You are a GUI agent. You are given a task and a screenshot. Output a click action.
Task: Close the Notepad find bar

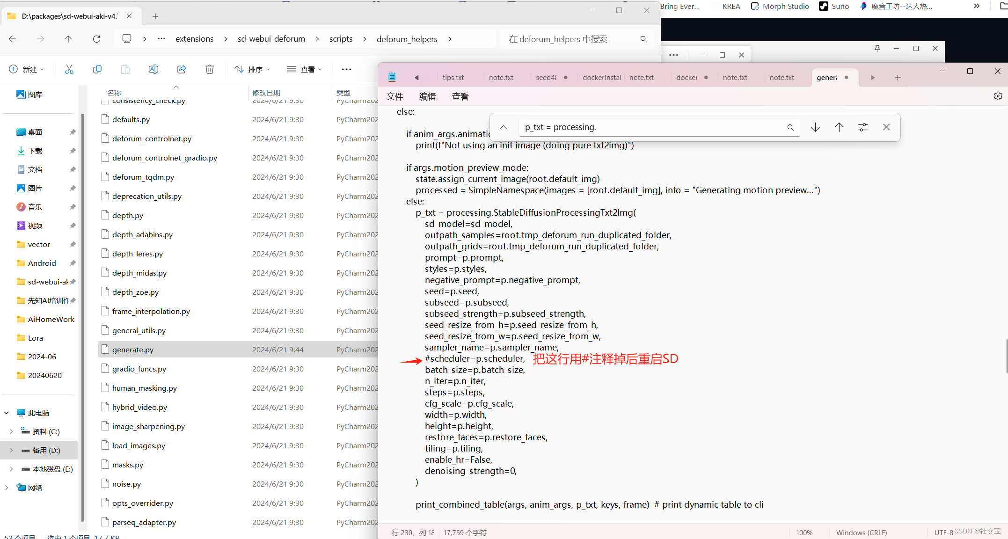point(886,127)
